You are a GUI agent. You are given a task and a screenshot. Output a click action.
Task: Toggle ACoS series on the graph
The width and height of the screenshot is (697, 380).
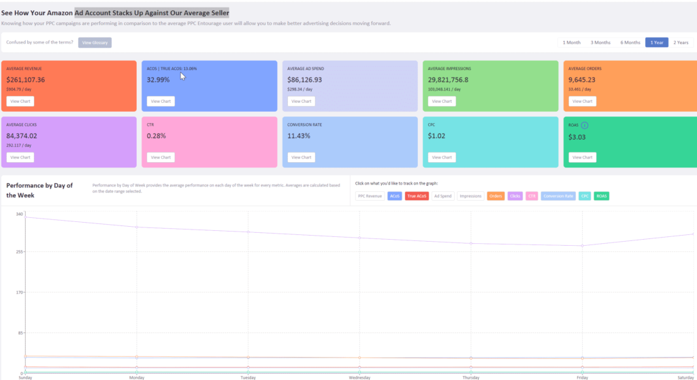395,196
